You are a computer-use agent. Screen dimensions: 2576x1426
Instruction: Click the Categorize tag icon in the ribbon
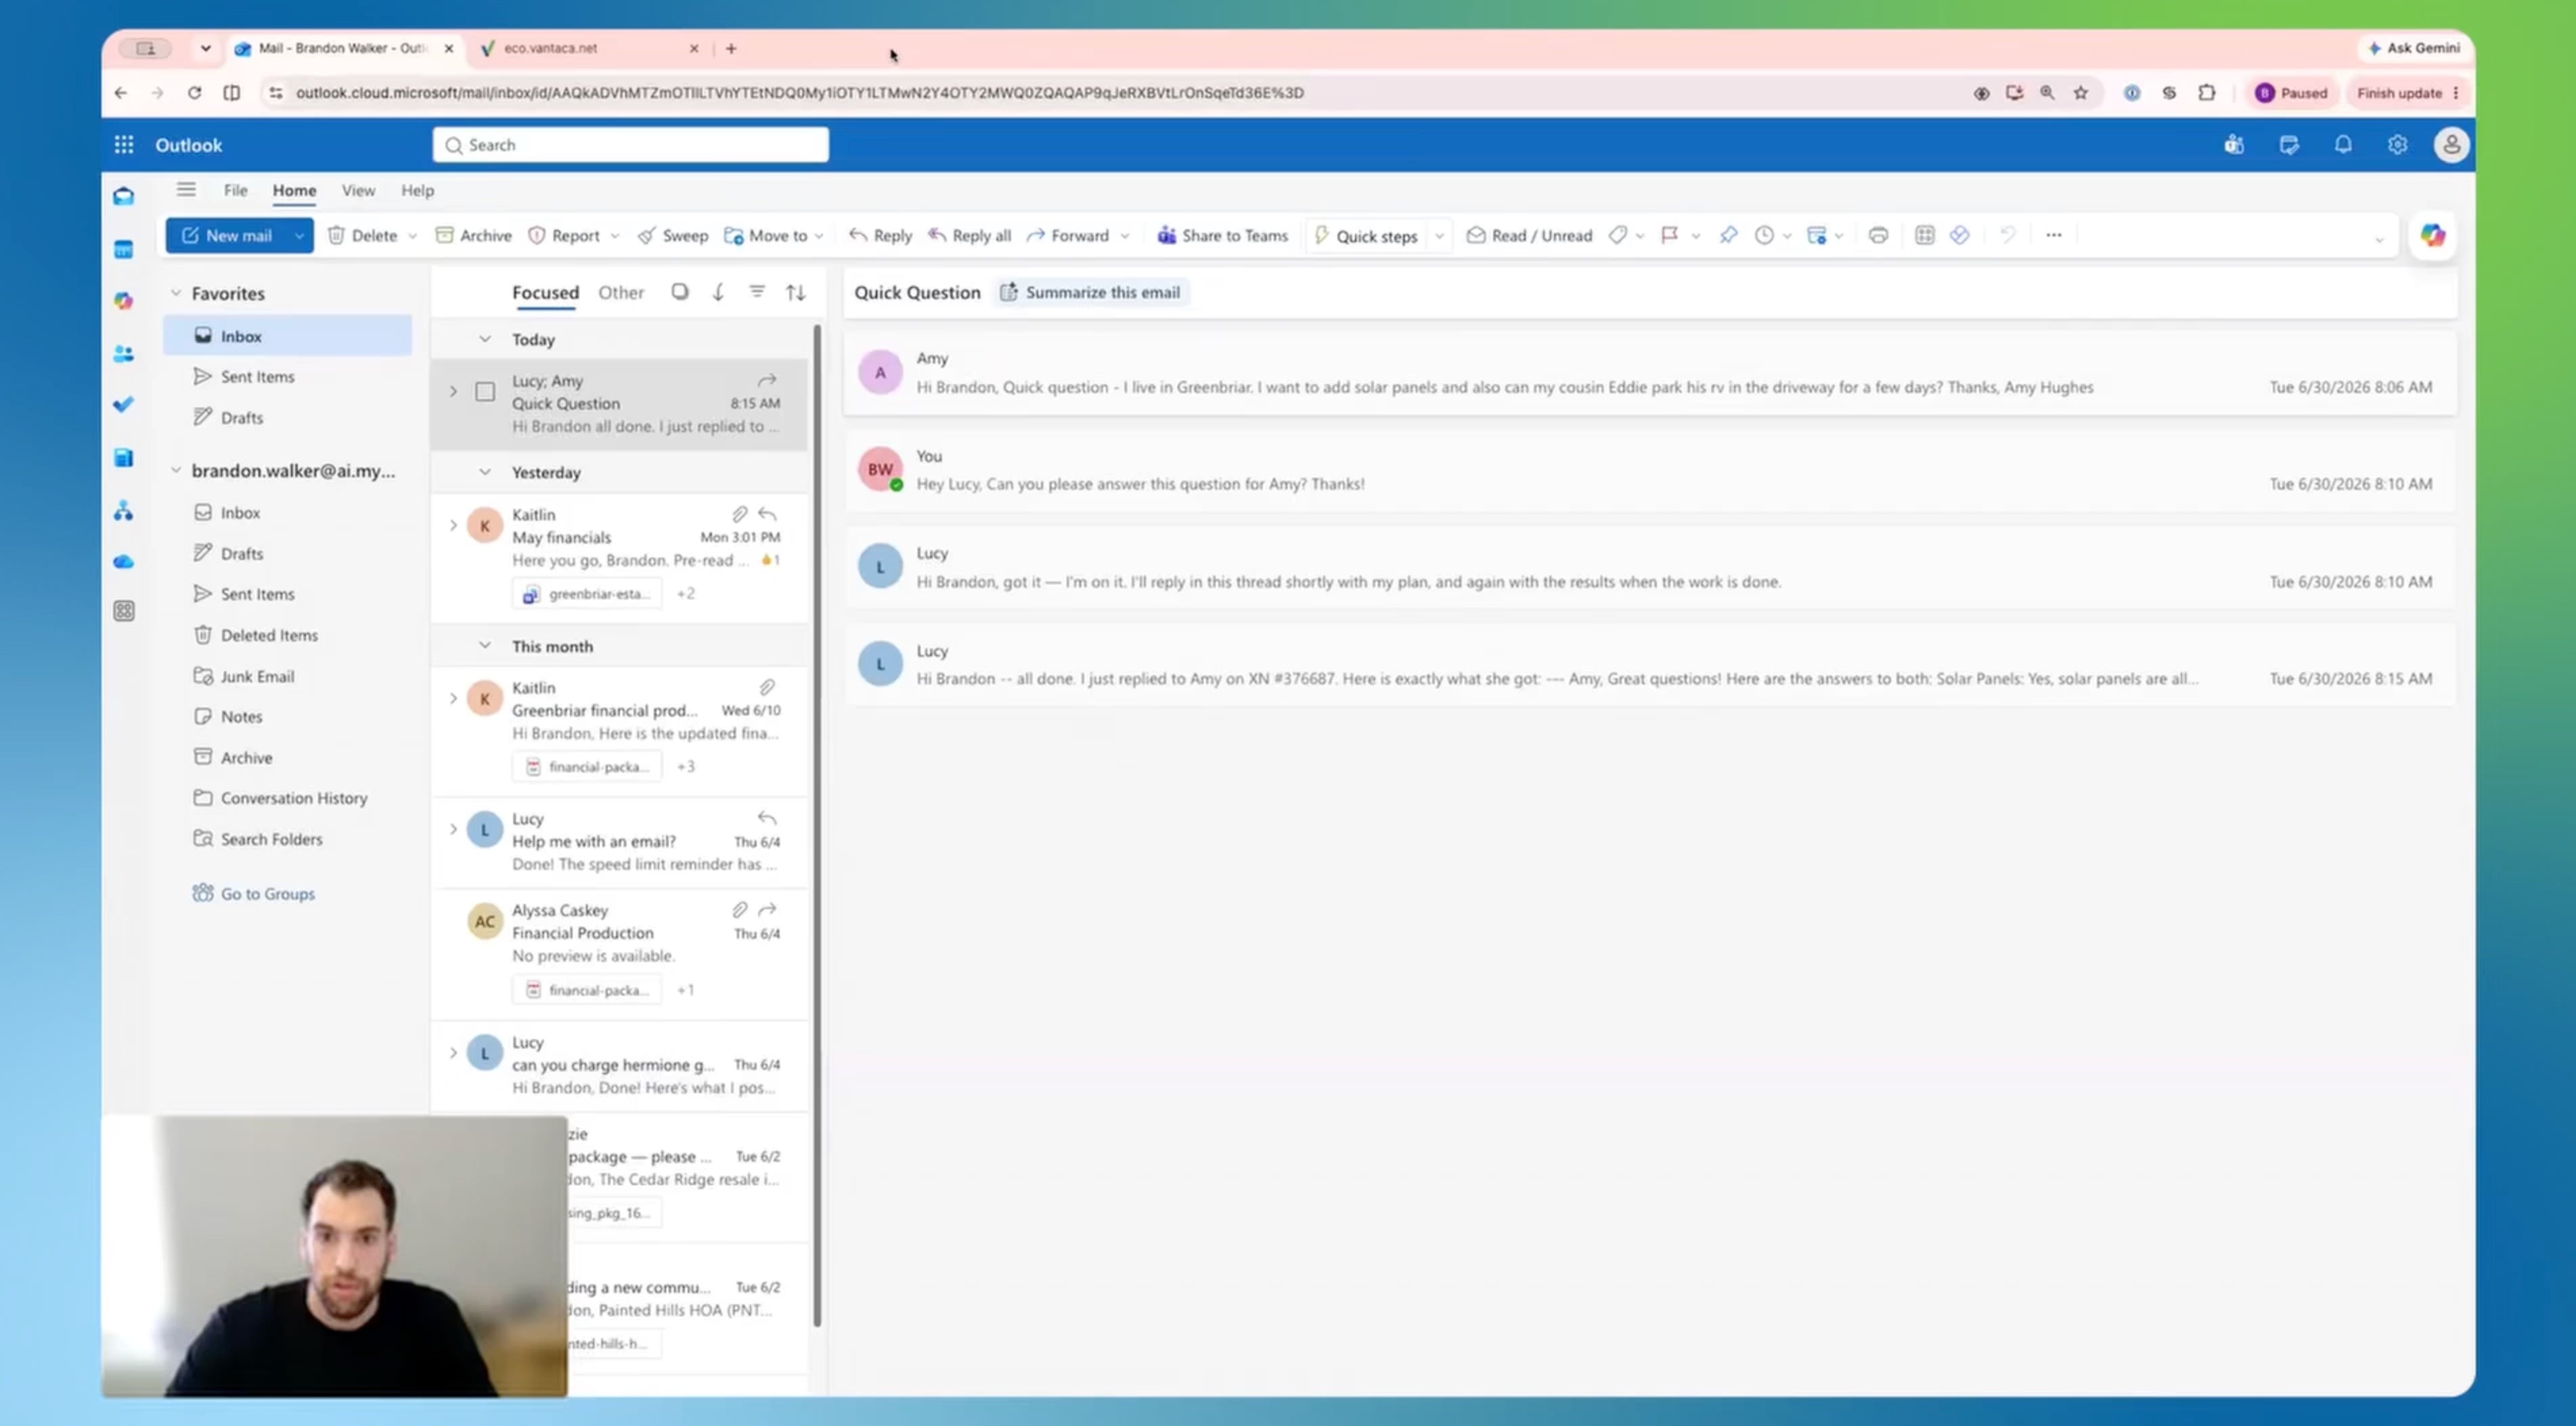[x=1617, y=236]
